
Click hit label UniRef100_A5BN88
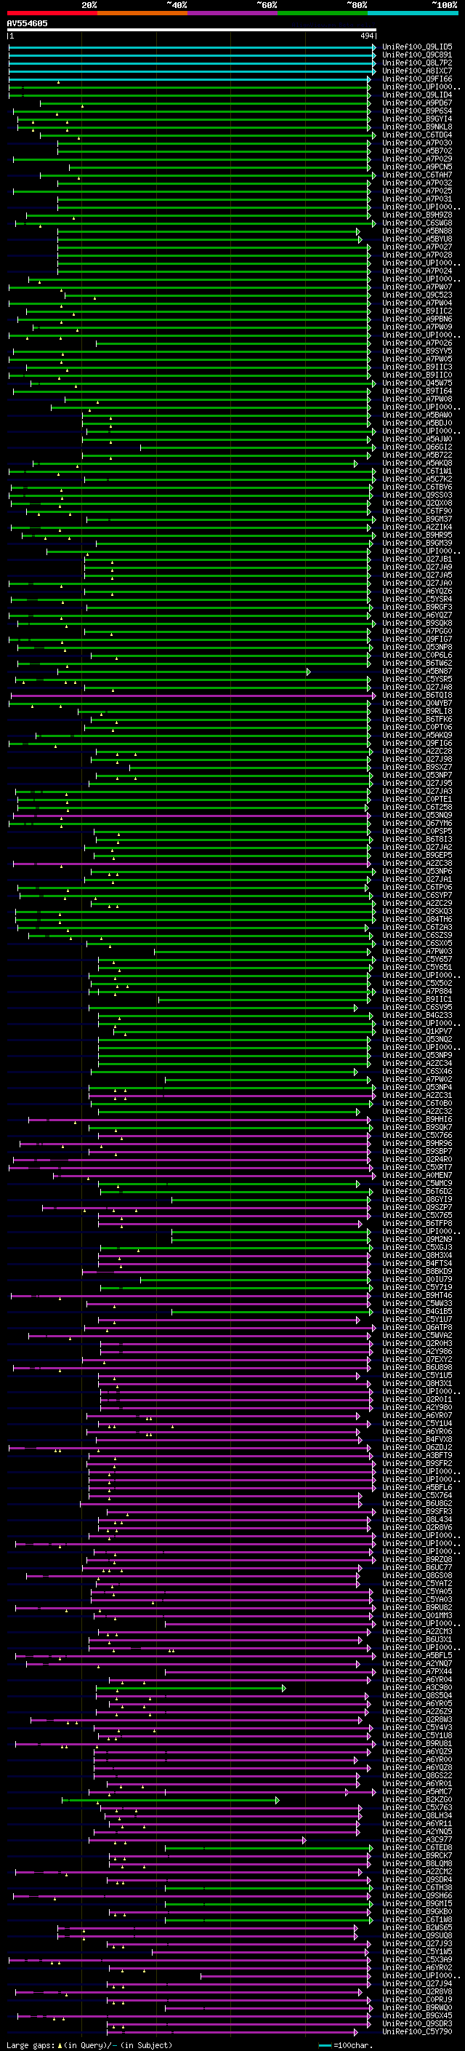coord(417,231)
